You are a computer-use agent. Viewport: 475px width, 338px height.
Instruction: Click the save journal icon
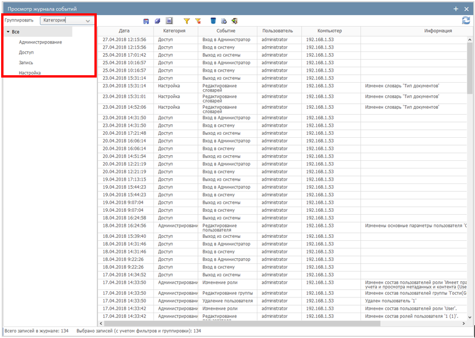tap(147, 21)
